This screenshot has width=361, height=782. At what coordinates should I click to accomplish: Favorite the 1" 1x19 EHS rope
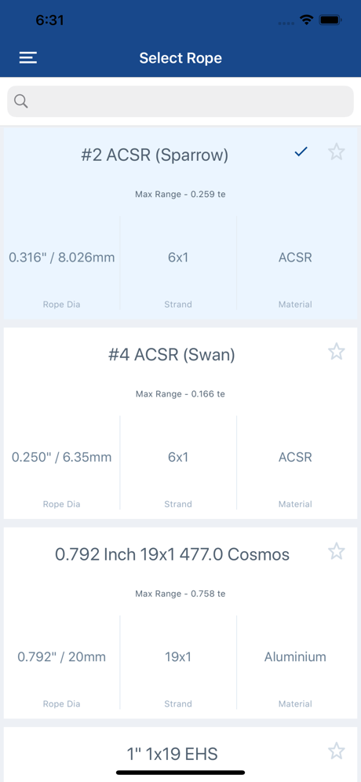(337, 751)
